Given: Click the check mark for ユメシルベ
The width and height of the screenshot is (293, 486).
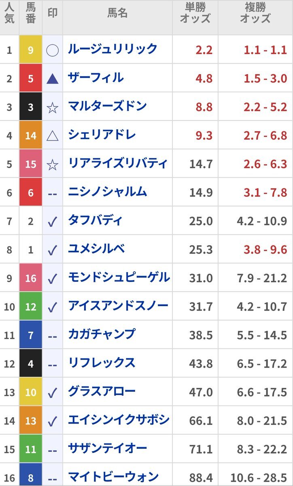Looking at the screenshot, I should (x=53, y=250).
